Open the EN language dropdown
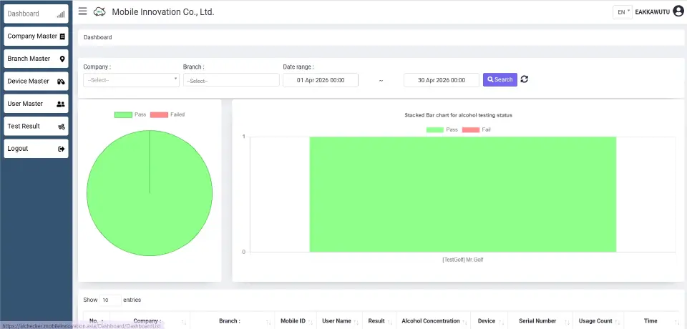 [x=623, y=12]
